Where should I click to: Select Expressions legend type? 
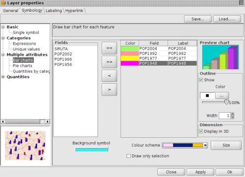pos(24,44)
